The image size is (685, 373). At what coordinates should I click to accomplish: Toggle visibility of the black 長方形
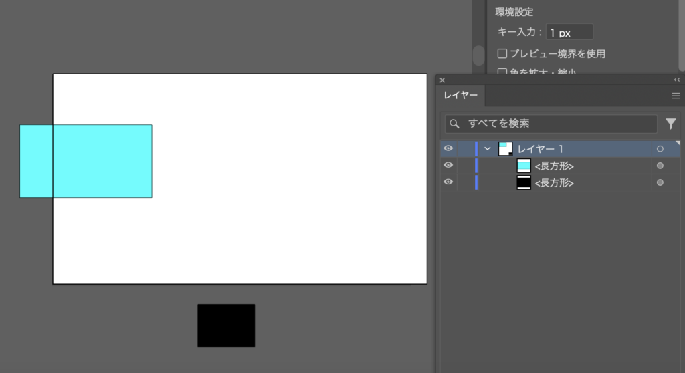448,182
